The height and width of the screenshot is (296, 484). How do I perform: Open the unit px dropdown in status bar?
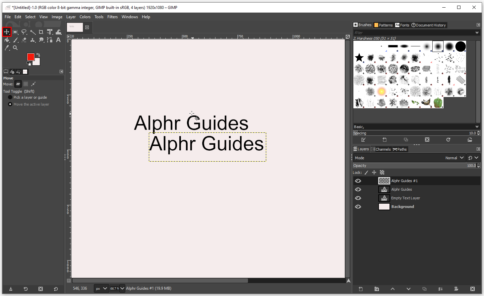101,288
